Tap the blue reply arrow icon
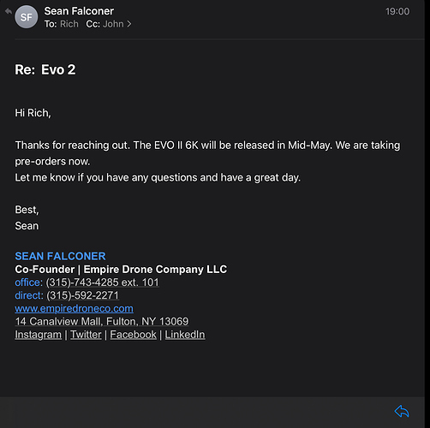Viewport: 430px width, 428px height. [x=402, y=412]
